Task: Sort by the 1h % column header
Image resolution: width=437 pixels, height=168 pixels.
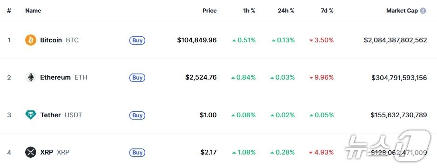Action: pos(249,11)
